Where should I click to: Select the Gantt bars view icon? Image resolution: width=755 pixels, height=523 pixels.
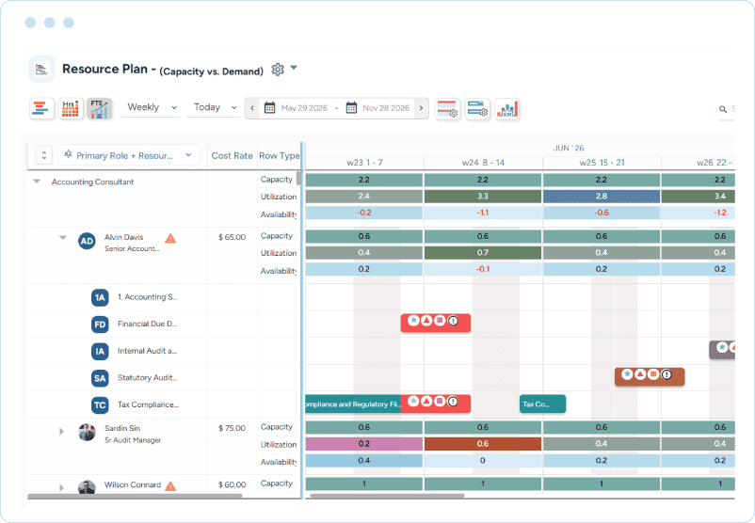click(41, 108)
